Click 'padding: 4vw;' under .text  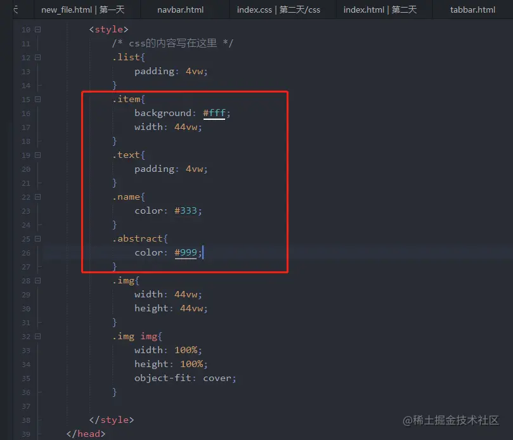click(171, 169)
